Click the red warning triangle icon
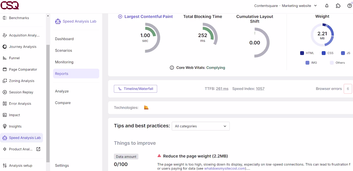The height and width of the screenshot is (171, 353). tap(159, 156)
